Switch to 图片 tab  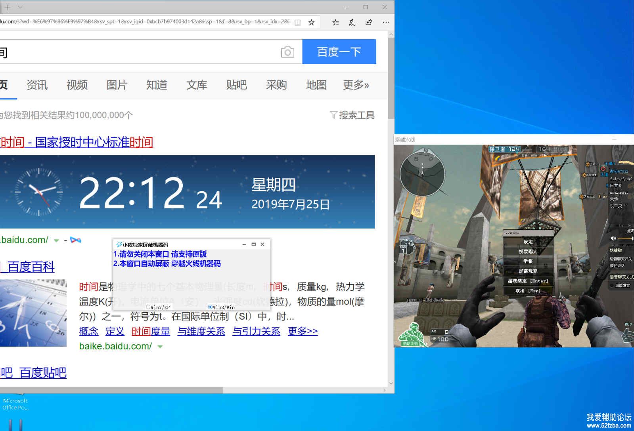pyautogui.click(x=117, y=85)
